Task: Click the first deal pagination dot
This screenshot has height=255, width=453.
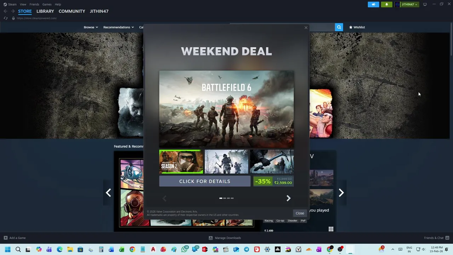Action: (221, 198)
